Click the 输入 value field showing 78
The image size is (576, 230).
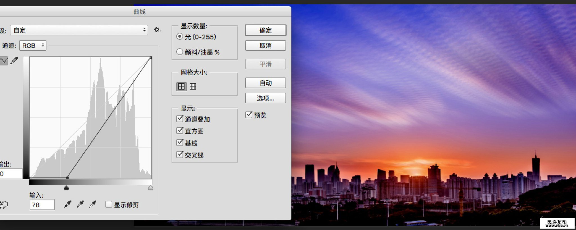pos(42,205)
